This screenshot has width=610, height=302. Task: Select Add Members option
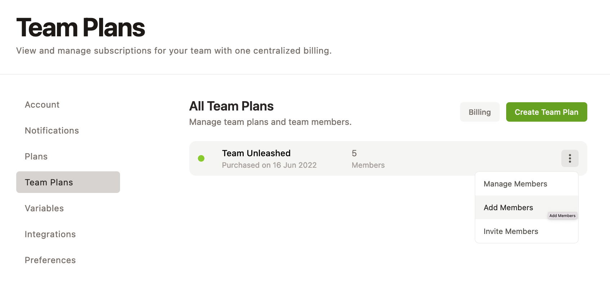[x=508, y=207]
